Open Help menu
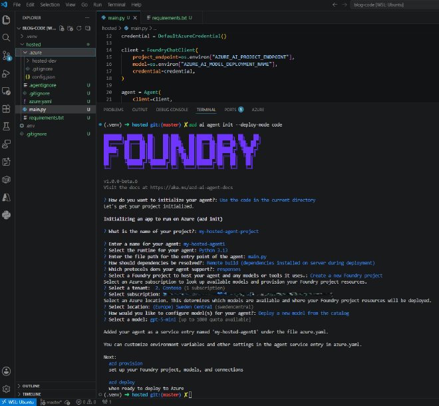This screenshot has height=406, width=439. coord(136,5)
